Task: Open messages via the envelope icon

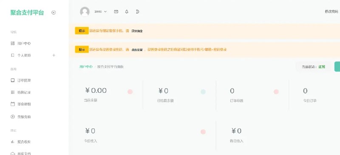Action: (116, 12)
